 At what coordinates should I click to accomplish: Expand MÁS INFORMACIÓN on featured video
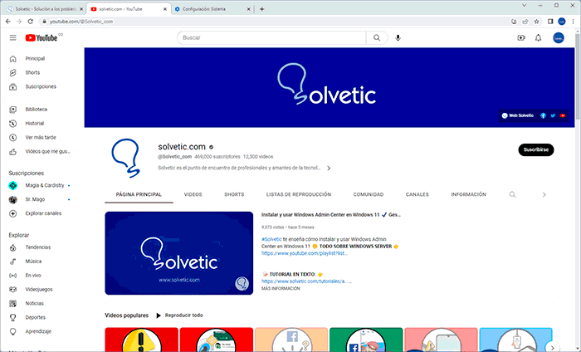tap(281, 289)
